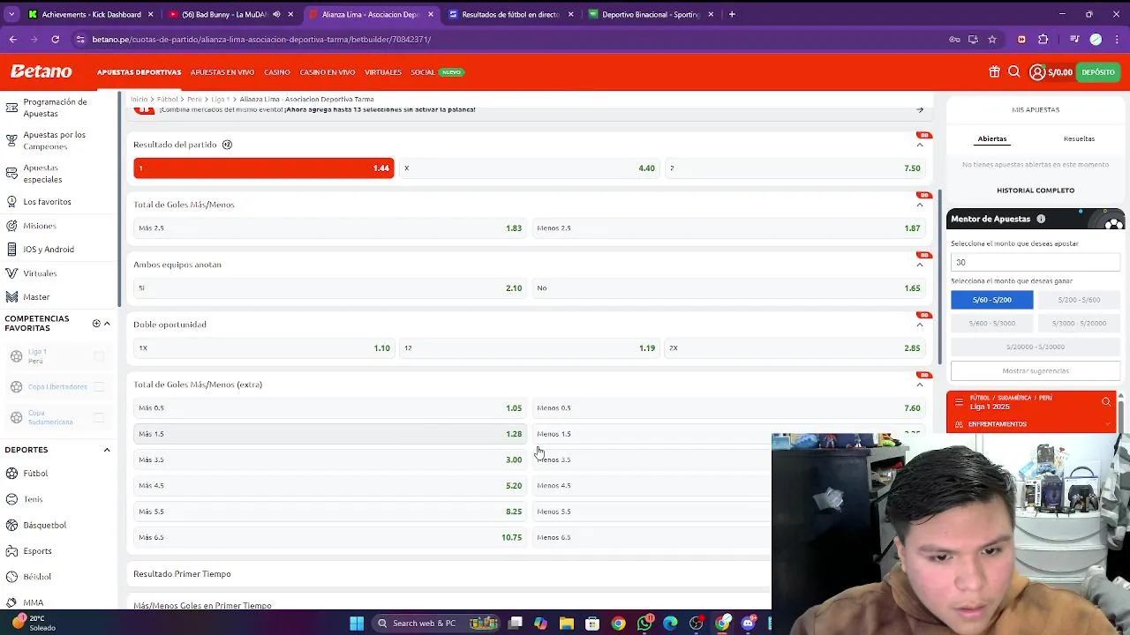Open Casino en Vivo in the top menu
The image size is (1130, 635).
pyautogui.click(x=328, y=72)
